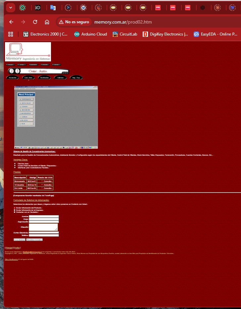The height and width of the screenshot is (309, 241).
Task: Open the Electronics 2000 bookmark
Action: pos(45,34)
